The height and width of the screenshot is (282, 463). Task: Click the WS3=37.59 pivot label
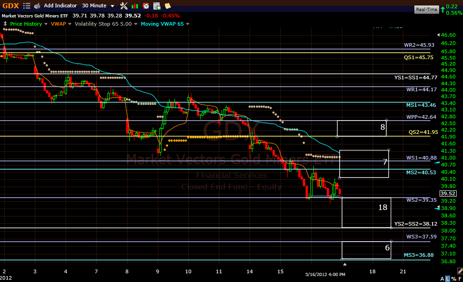click(421, 237)
